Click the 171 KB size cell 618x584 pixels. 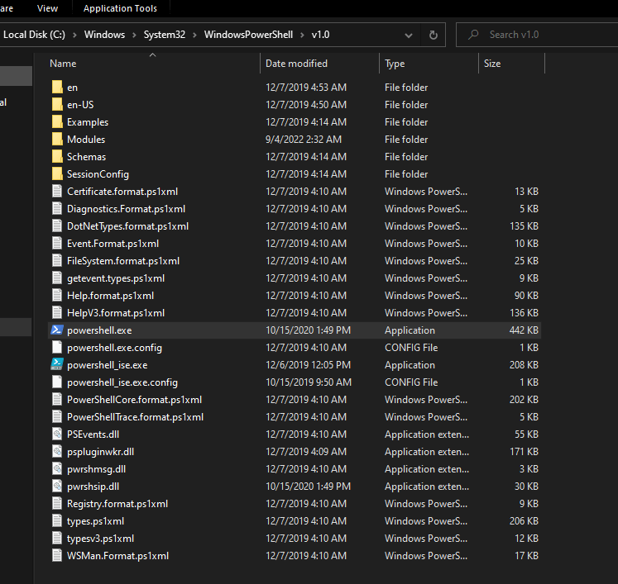(x=524, y=451)
